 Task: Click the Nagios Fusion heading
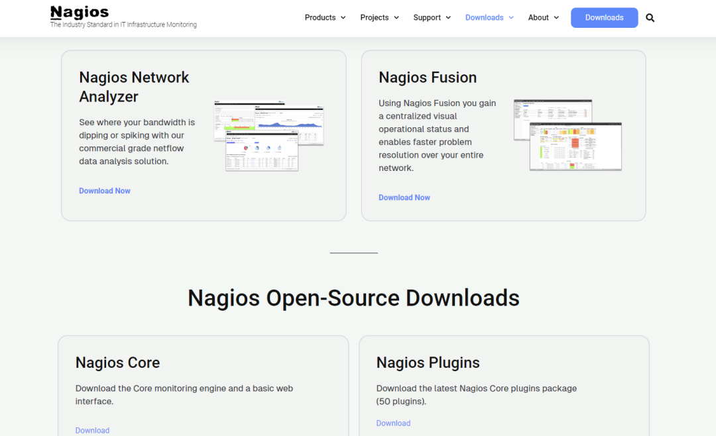[428, 78]
